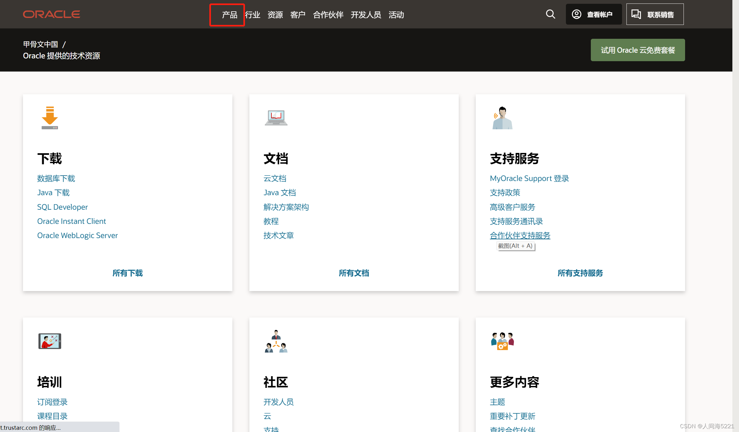Open the 技术文章 link
This screenshot has height=432, width=739.
279,236
